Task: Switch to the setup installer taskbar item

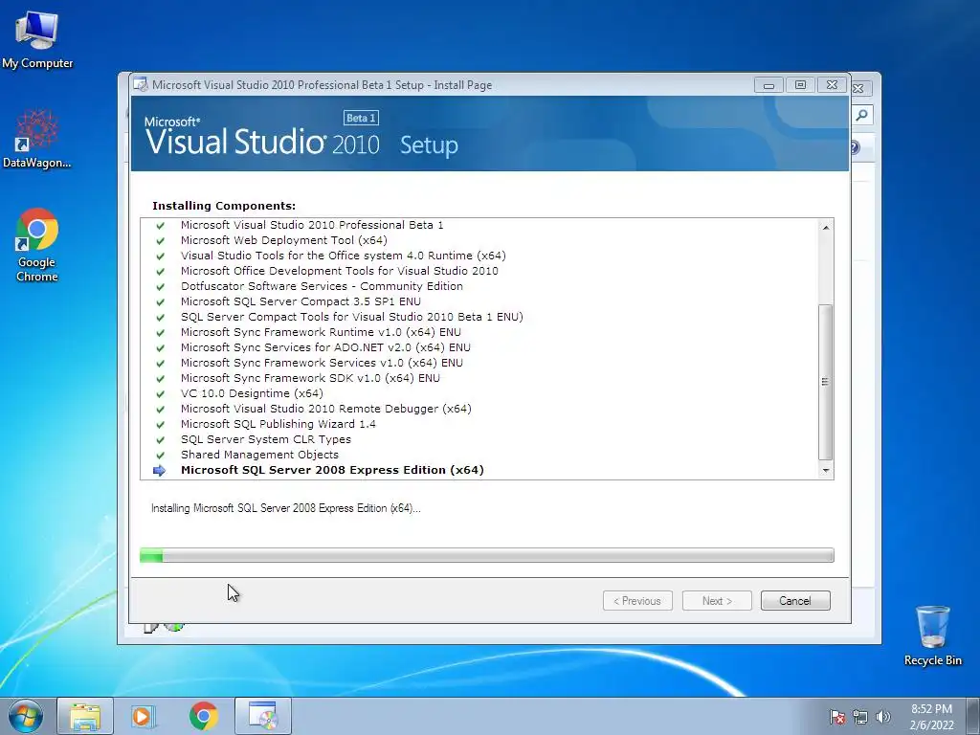Action: pos(263,716)
